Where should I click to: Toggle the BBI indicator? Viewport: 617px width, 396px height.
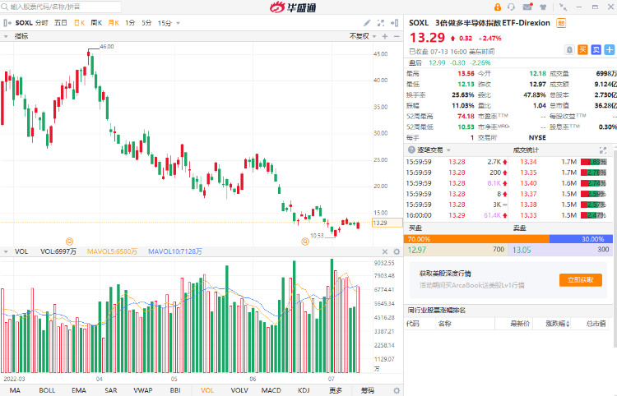pos(175,390)
